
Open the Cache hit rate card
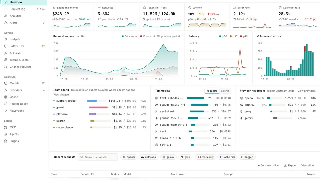[x=298, y=17]
